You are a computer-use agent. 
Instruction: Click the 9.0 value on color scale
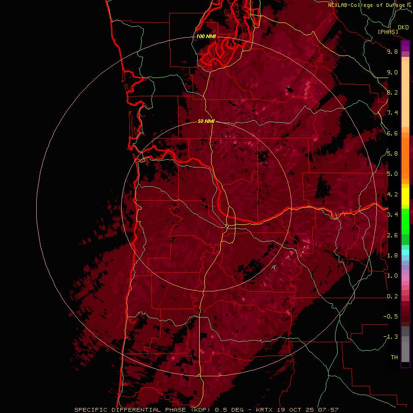pos(392,72)
